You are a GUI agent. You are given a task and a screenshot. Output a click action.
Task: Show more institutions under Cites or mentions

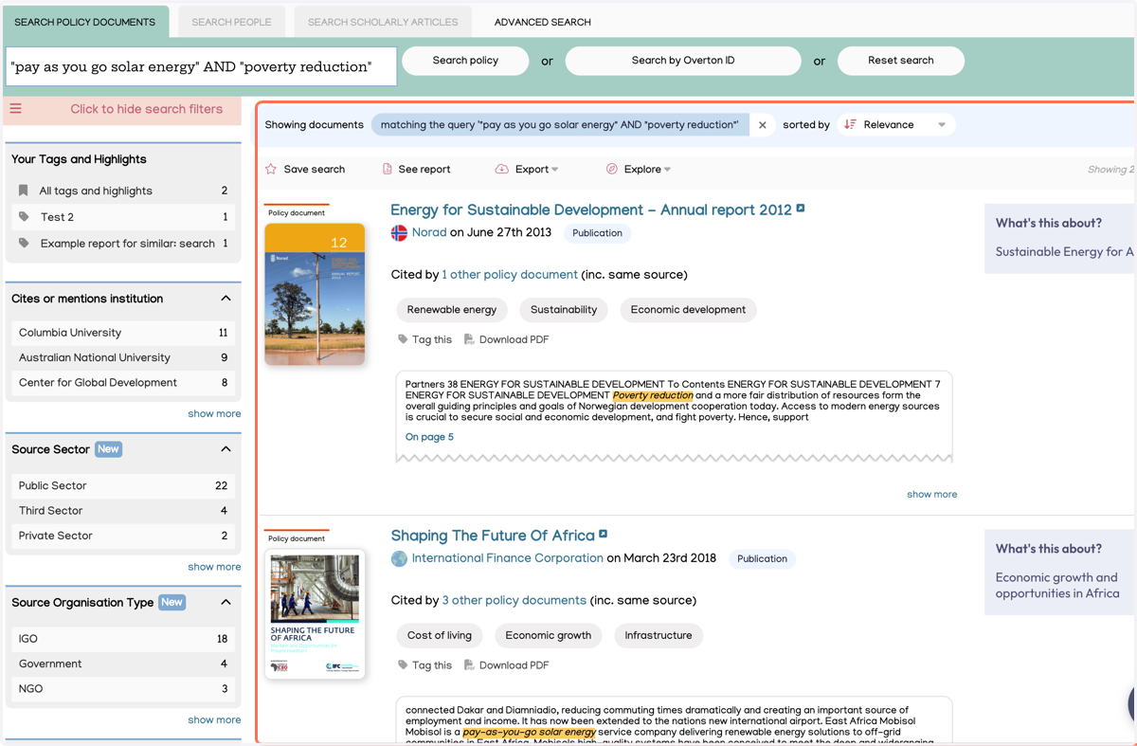(x=214, y=414)
